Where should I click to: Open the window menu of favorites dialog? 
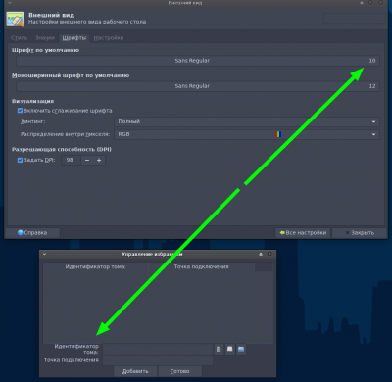tap(44, 254)
